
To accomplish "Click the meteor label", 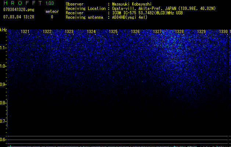I will point(52,11).
